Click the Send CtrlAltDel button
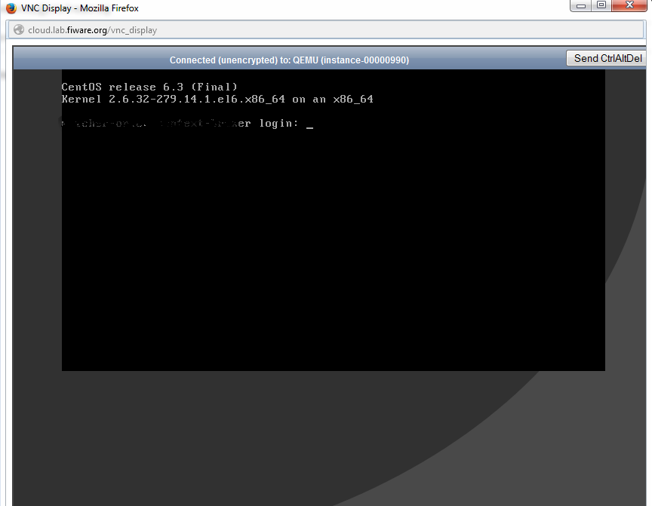Screen dimensions: 652x506 point(607,58)
